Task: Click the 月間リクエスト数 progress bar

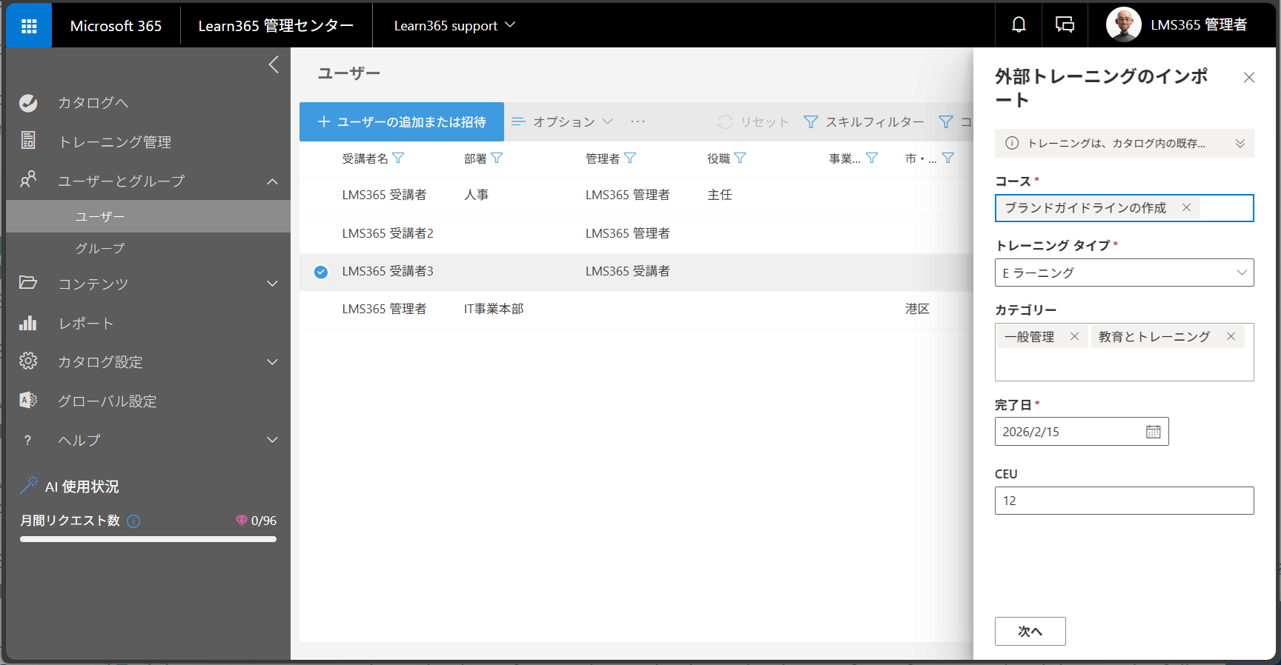Action: 148,539
